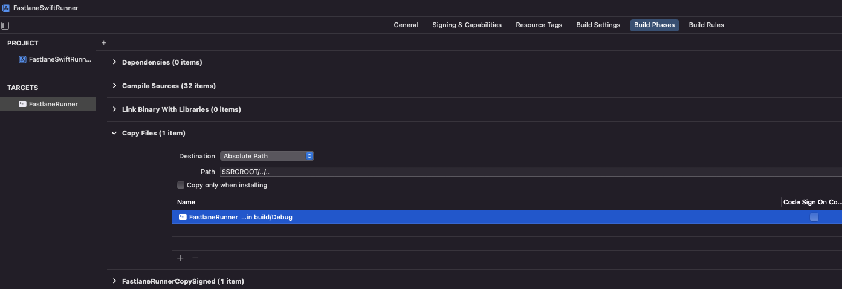This screenshot has width=842, height=289.
Task: Switch to the General tab
Action: click(x=406, y=25)
